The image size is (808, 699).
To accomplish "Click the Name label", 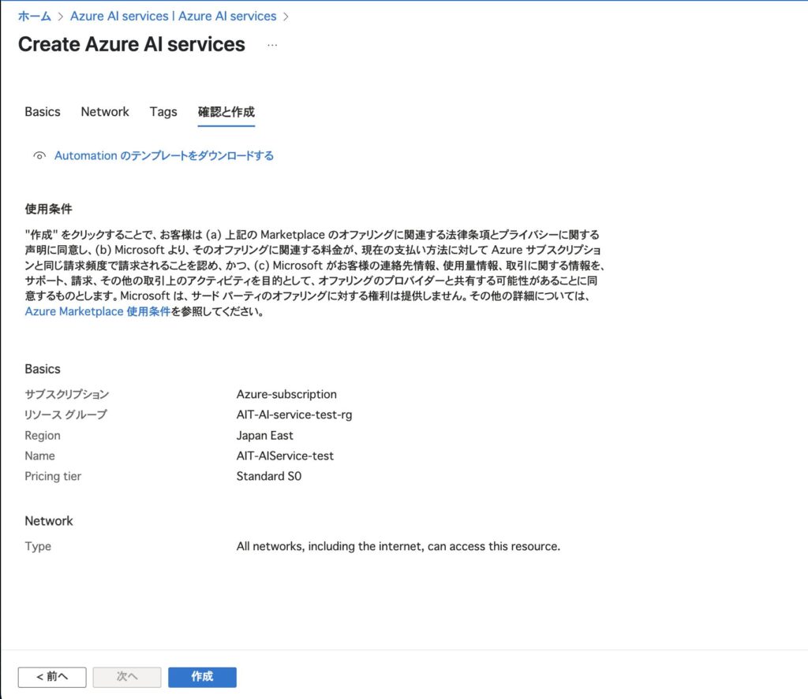I will pos(39,456).
